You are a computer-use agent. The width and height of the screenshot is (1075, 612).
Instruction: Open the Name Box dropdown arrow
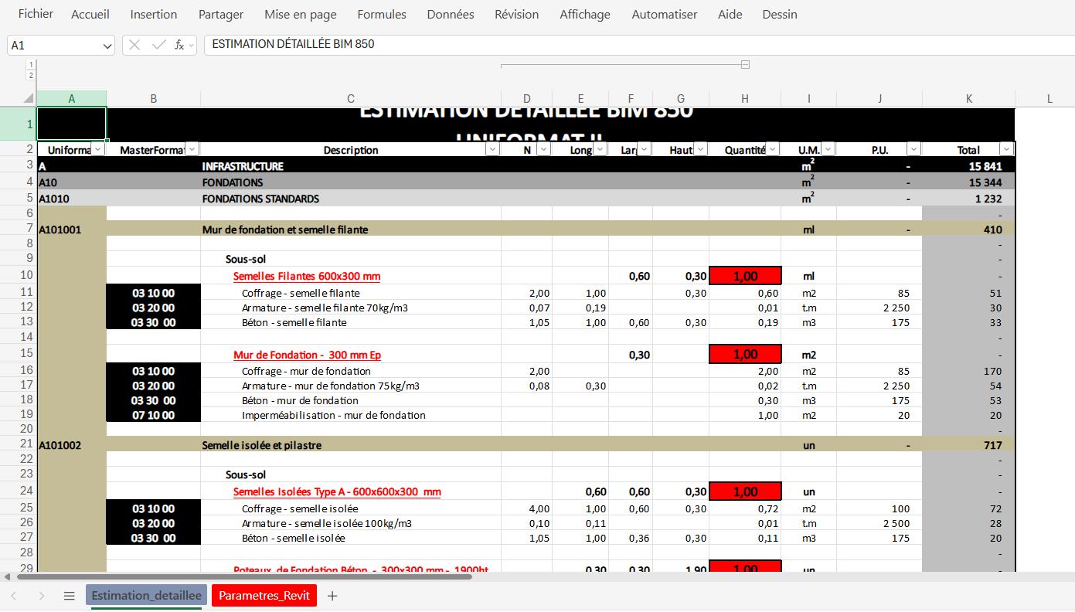coord(107,46)
